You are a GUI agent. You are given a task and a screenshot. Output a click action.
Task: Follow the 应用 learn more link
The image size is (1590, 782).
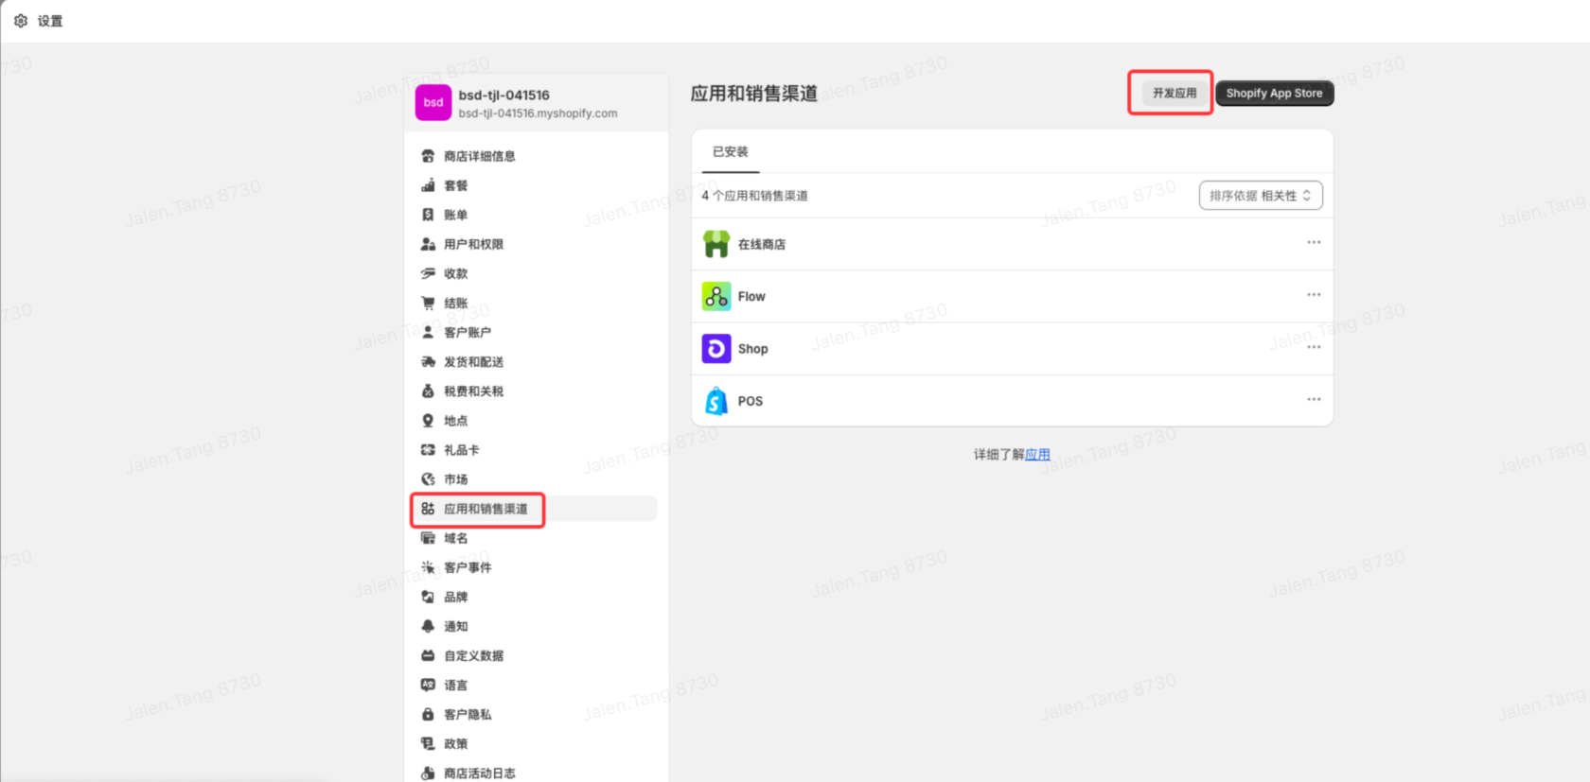1037,455
